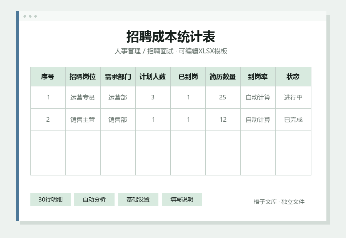Select planned headcount 1 for 销售主管
Image resolution: width=346 pixels, height=238 pixels.
pyautogui.click(x=153, y=120)
